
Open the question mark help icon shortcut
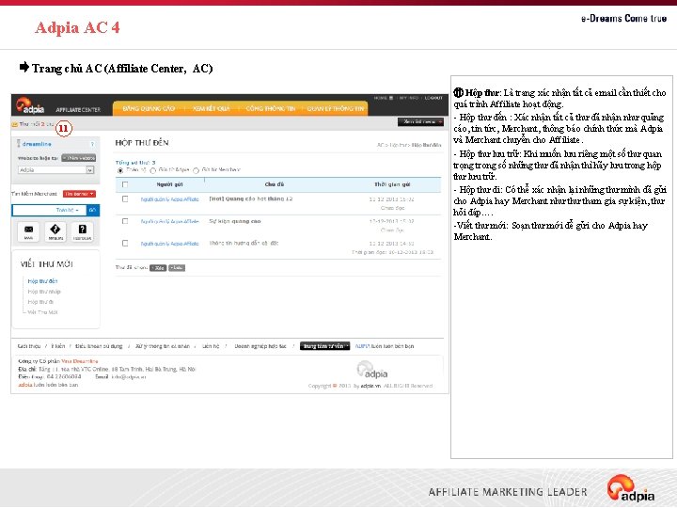82,231
